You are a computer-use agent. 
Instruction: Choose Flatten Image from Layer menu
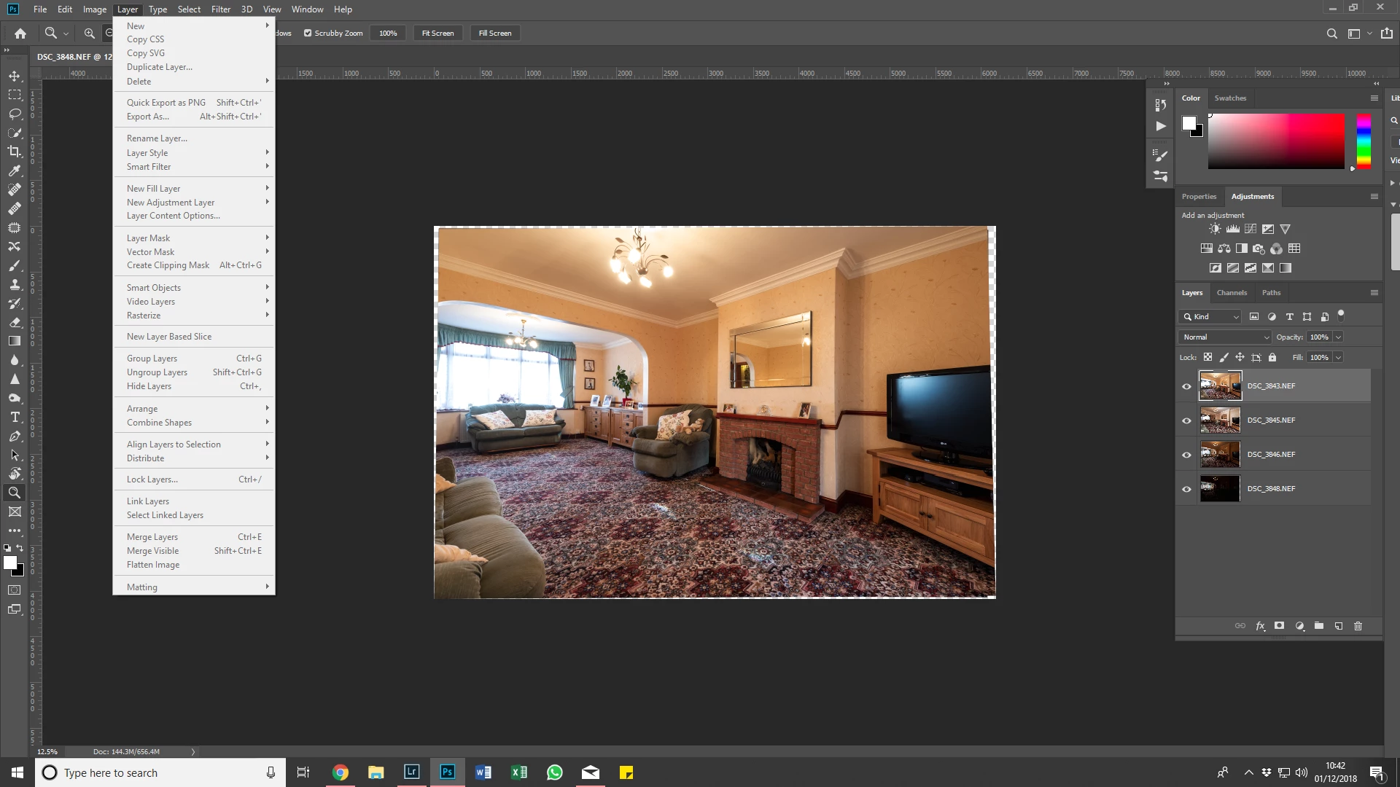pyautogui.click(x=153, y=565)
